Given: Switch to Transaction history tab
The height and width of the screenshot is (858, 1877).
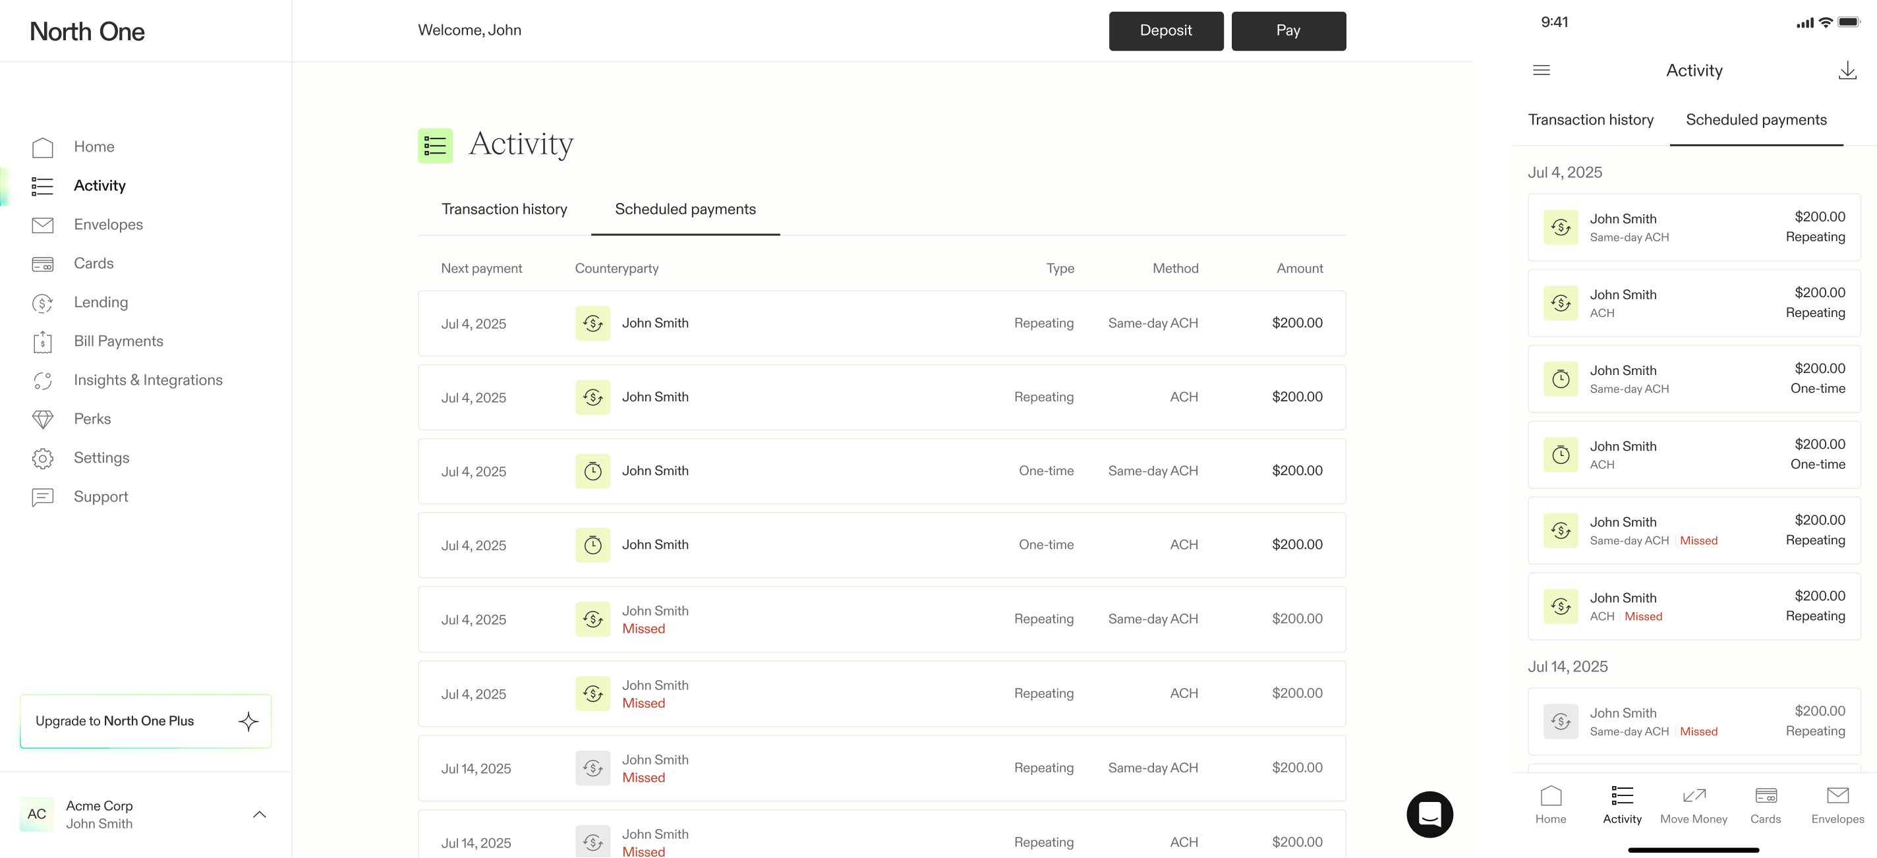Looking at the screenshot, I should click(504, 210).
